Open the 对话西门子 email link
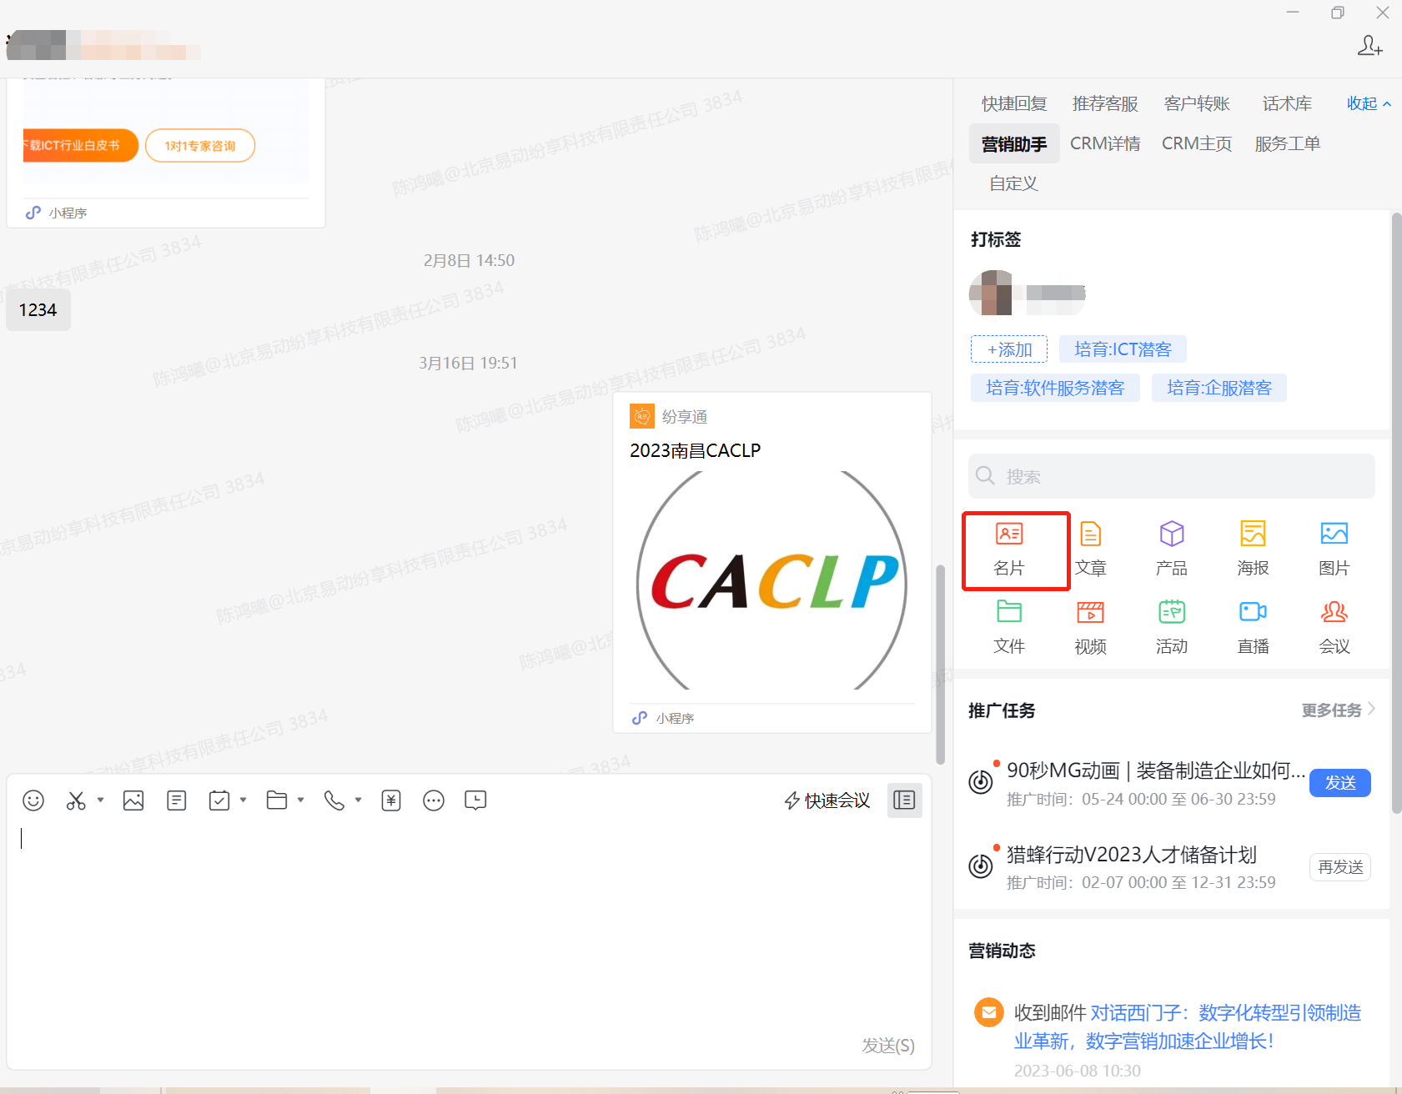This screenshot has height=1094, width=1402. pos(1188,1026)
